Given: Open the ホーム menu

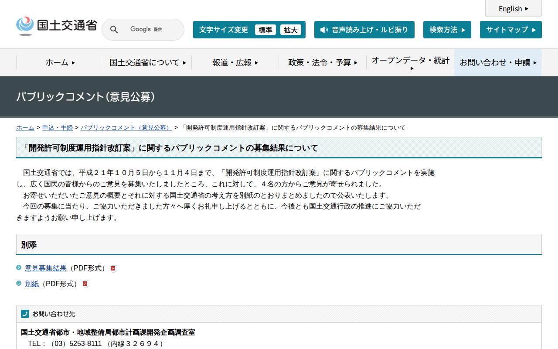Looking at the screenshot, I should 60,62.
